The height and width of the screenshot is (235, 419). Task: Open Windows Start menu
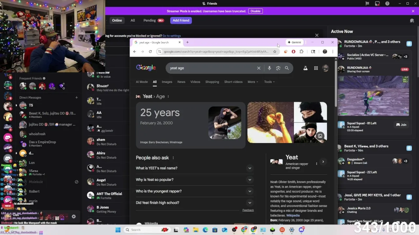click(118, 230)
